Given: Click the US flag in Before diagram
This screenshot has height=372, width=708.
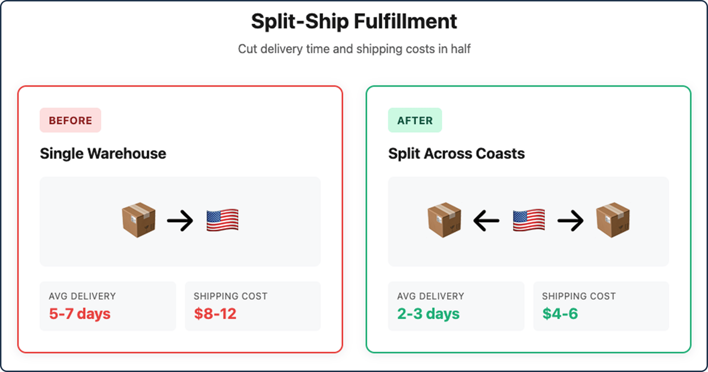Looking at the screenshot, I should (222, 220).
